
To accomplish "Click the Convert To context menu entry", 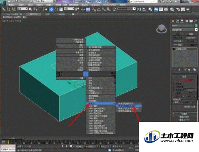I will (101, 103).
